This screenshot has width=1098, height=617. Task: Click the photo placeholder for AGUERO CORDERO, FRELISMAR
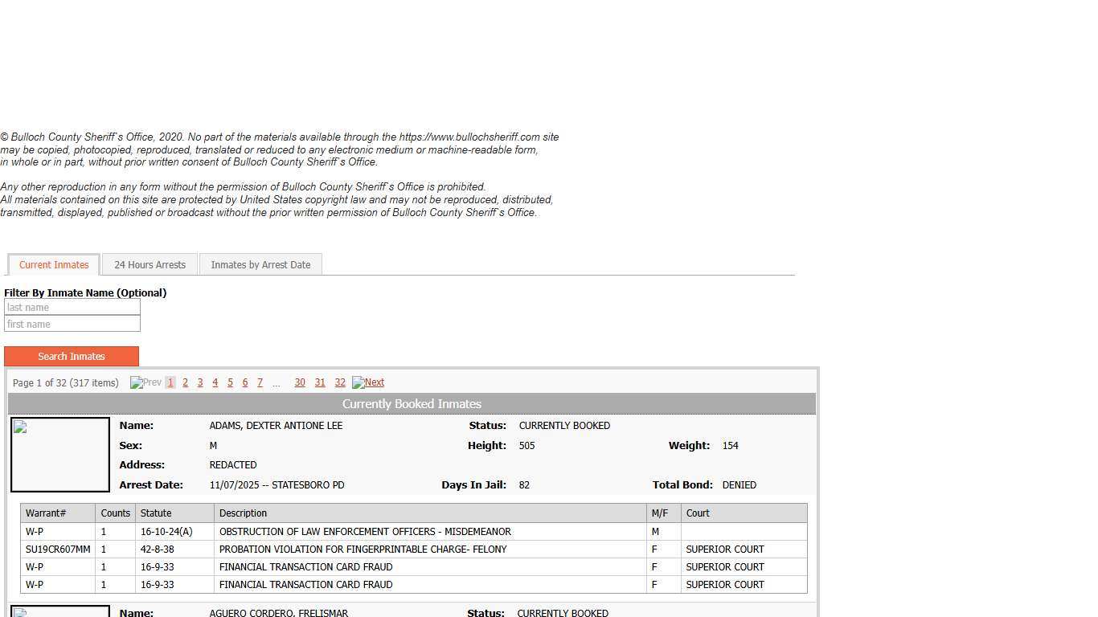pos(59,612)
